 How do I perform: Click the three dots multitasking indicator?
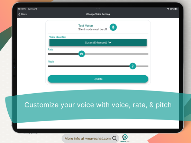pos(98,9)
